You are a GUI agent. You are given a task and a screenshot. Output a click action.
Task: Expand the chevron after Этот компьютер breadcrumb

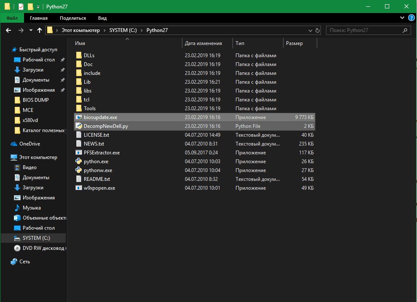click(104, 30)
